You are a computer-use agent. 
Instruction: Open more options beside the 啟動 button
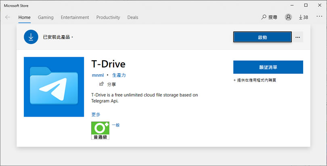(298, 37)
